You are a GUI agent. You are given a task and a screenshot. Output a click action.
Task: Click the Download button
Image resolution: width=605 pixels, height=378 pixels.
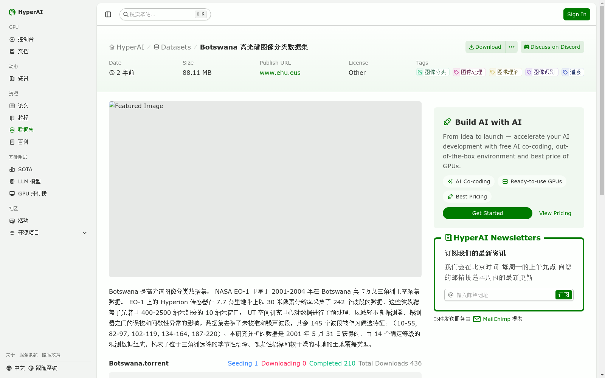click(485, 47)
